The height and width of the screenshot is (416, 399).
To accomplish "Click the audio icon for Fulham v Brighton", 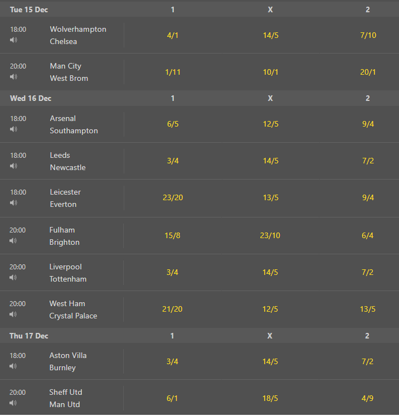I will click(x=13, y=241).
